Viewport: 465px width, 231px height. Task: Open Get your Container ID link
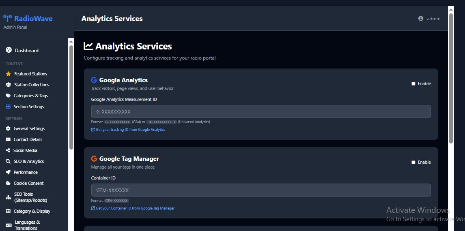click(x=135, y=208)
